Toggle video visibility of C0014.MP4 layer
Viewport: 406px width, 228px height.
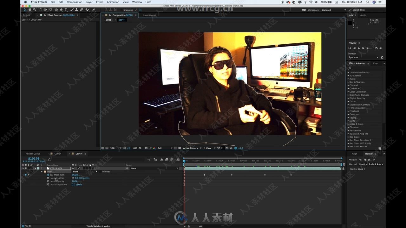point(23,168)
